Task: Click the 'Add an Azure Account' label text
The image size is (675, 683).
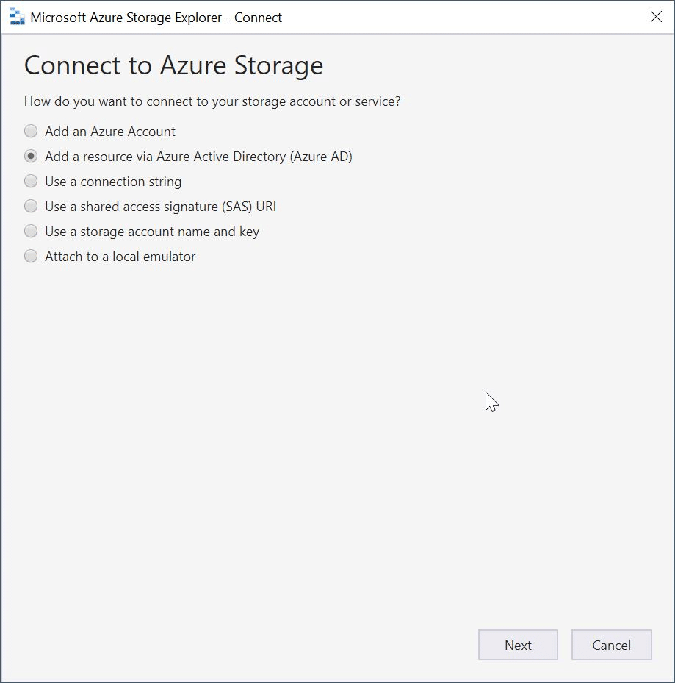Action: (x=110, y=132)
